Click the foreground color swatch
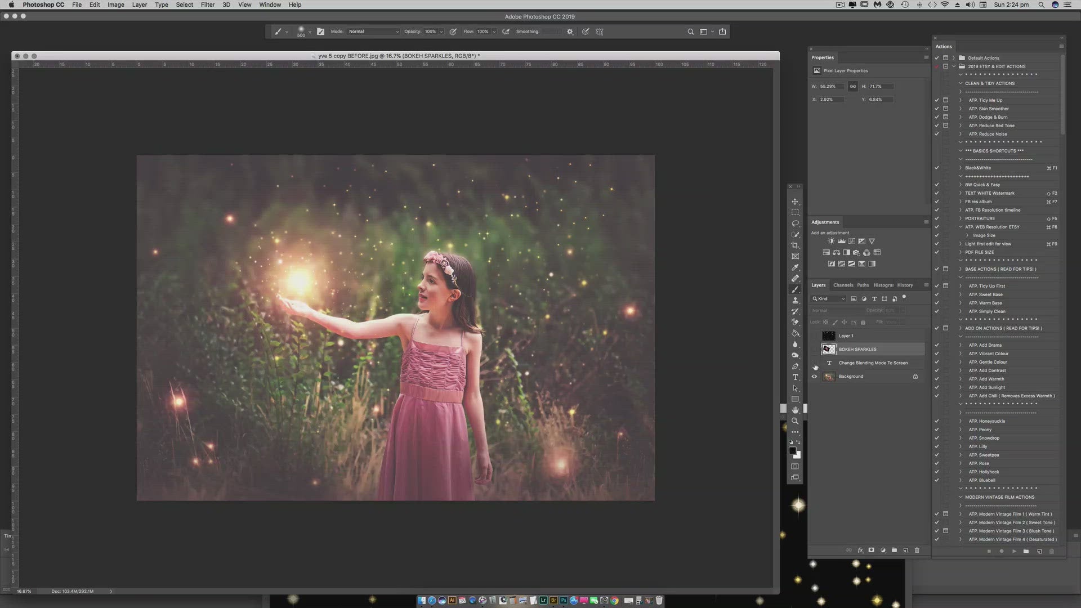The height and width of the screenshot is (608, 1081). (x=792, y=451)
